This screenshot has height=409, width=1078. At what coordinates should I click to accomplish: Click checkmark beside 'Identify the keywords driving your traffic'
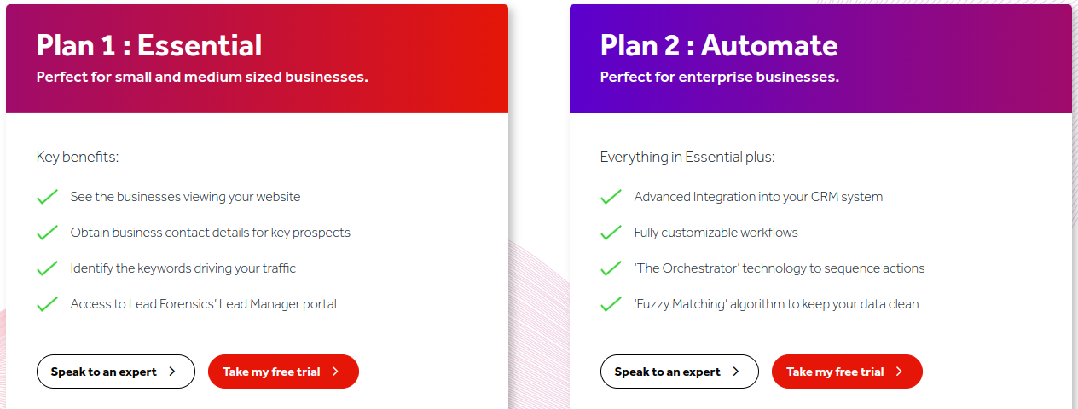point(47,268)
